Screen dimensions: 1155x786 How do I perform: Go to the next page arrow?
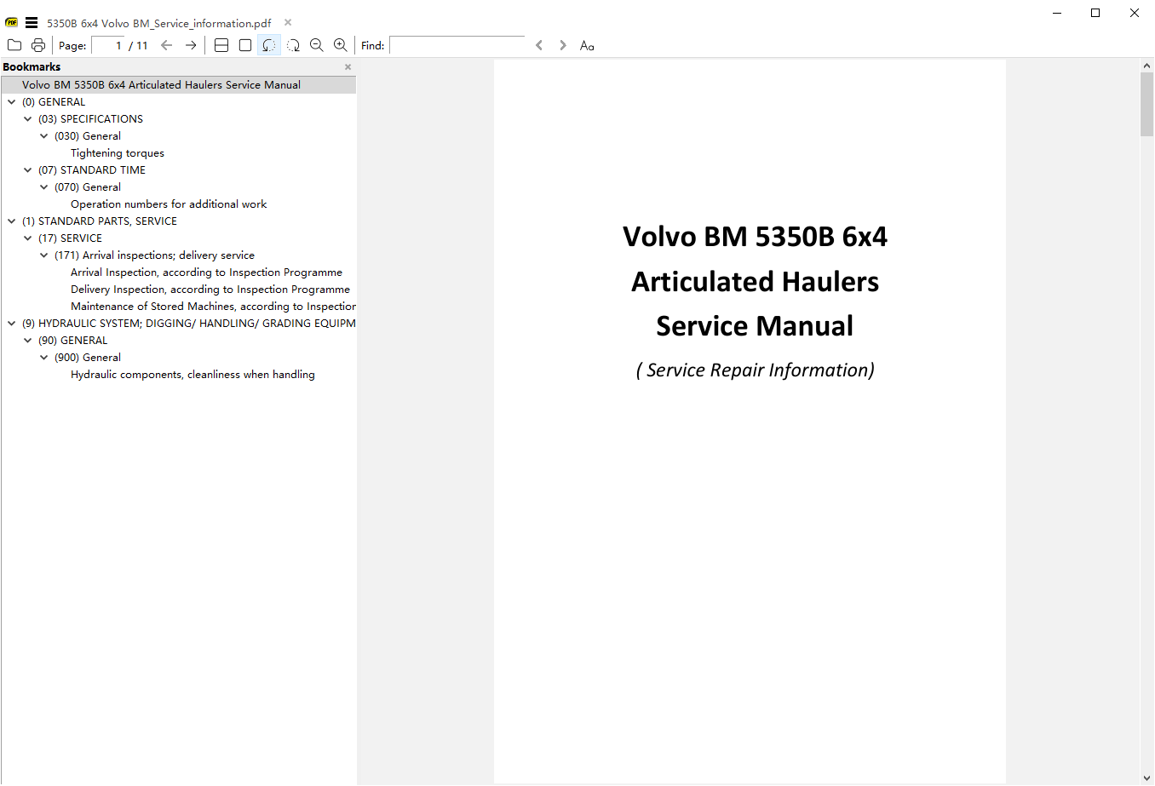click(191, 45)
